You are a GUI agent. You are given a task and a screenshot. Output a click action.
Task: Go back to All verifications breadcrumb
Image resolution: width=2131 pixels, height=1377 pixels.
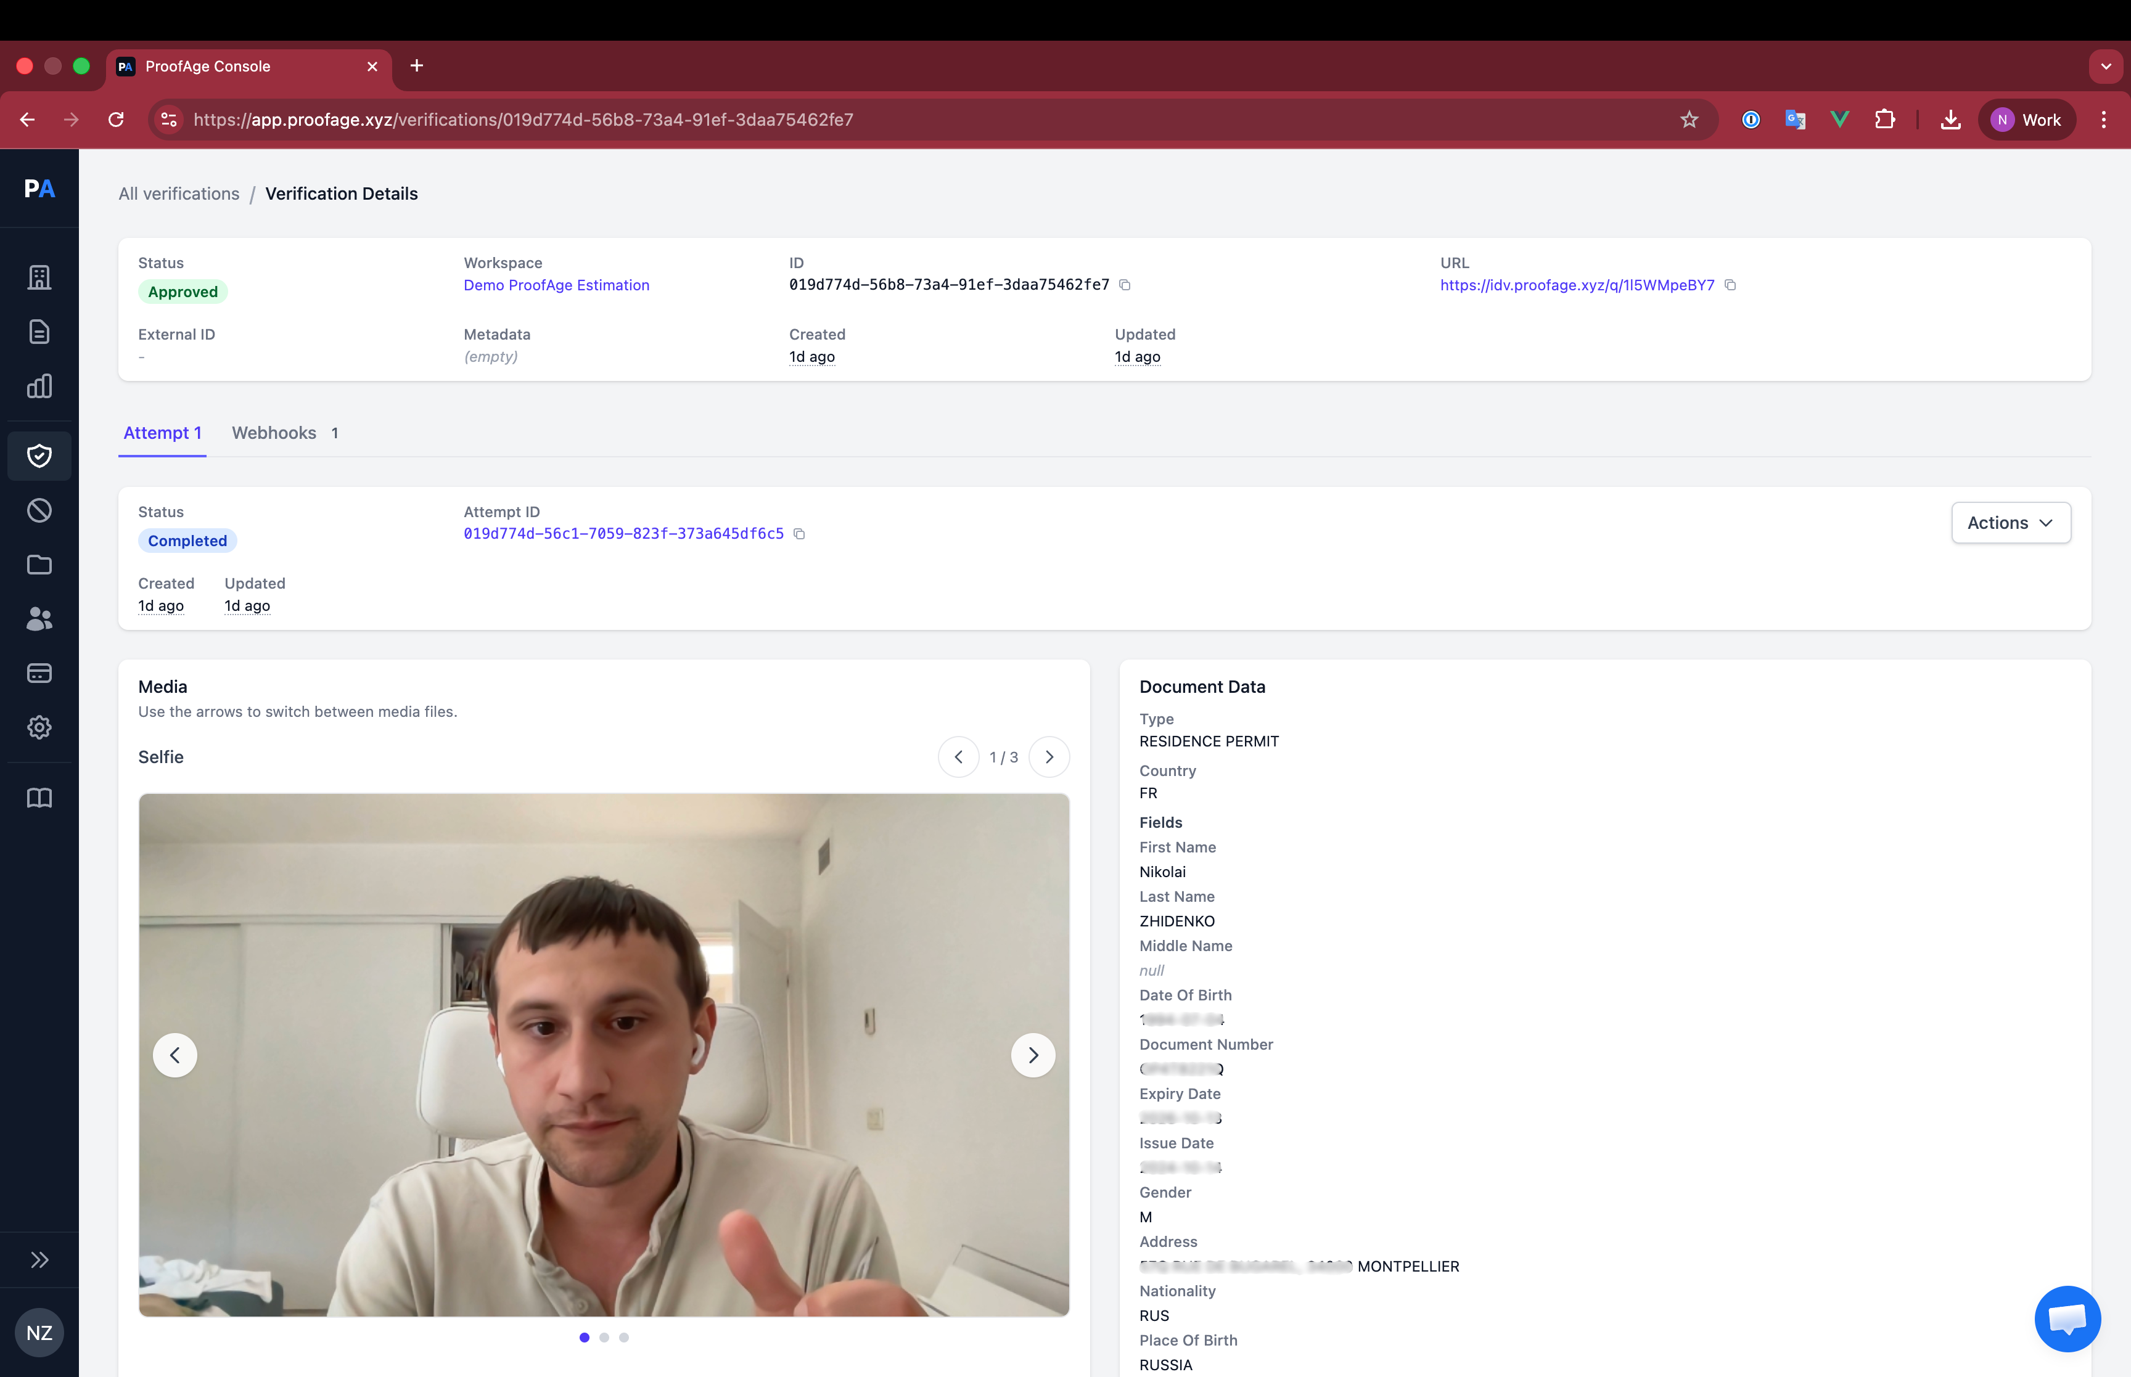coord(179,194)
